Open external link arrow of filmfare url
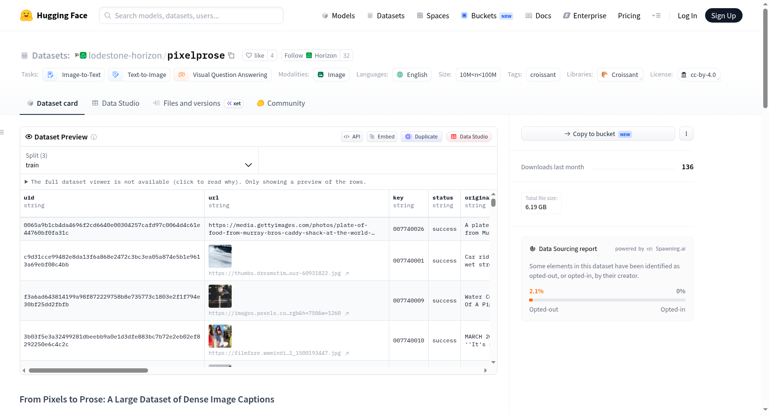Viewport: 769px width, 414px height. pos(347,353)
